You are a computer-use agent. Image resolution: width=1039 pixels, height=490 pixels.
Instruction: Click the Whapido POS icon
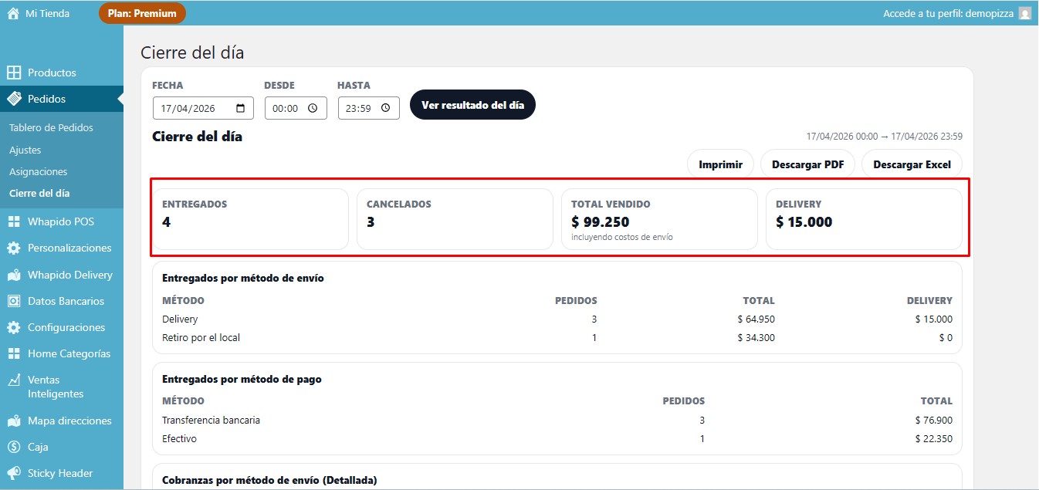(14, 221)
